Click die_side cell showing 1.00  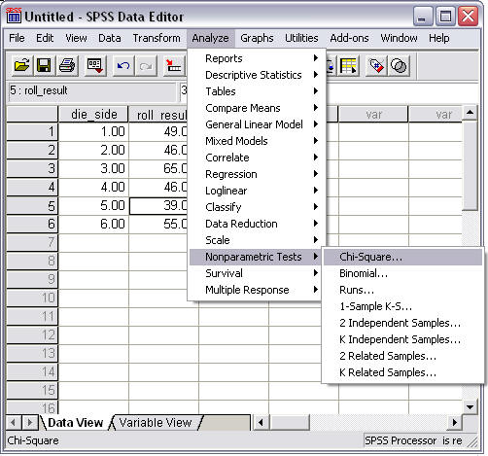point(93,131)
